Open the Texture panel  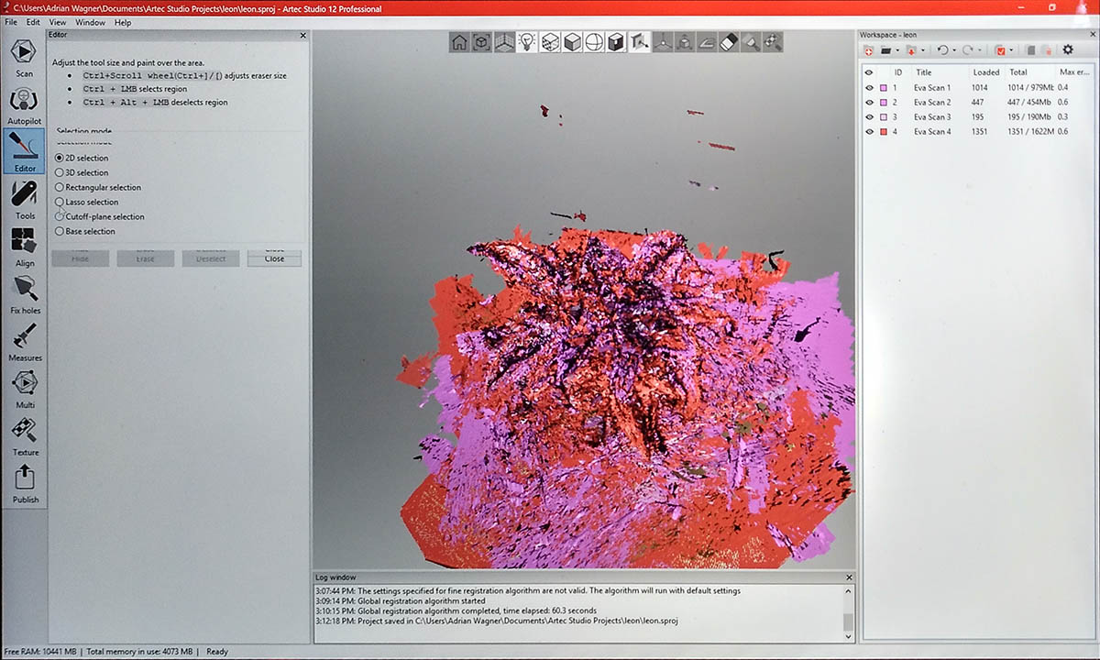click(x=25, y=436)
